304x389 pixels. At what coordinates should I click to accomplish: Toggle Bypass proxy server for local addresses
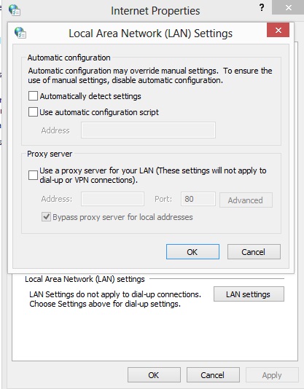pos(46,217)
